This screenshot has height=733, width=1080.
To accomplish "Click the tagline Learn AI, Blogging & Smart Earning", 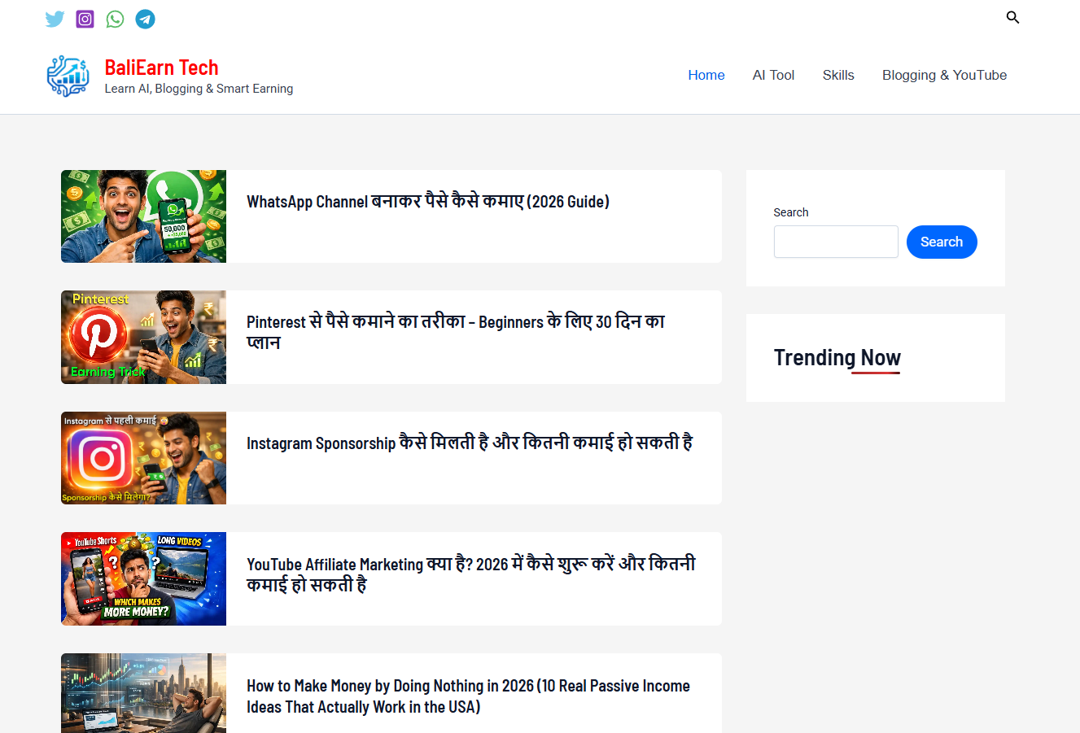I will 199,89.
